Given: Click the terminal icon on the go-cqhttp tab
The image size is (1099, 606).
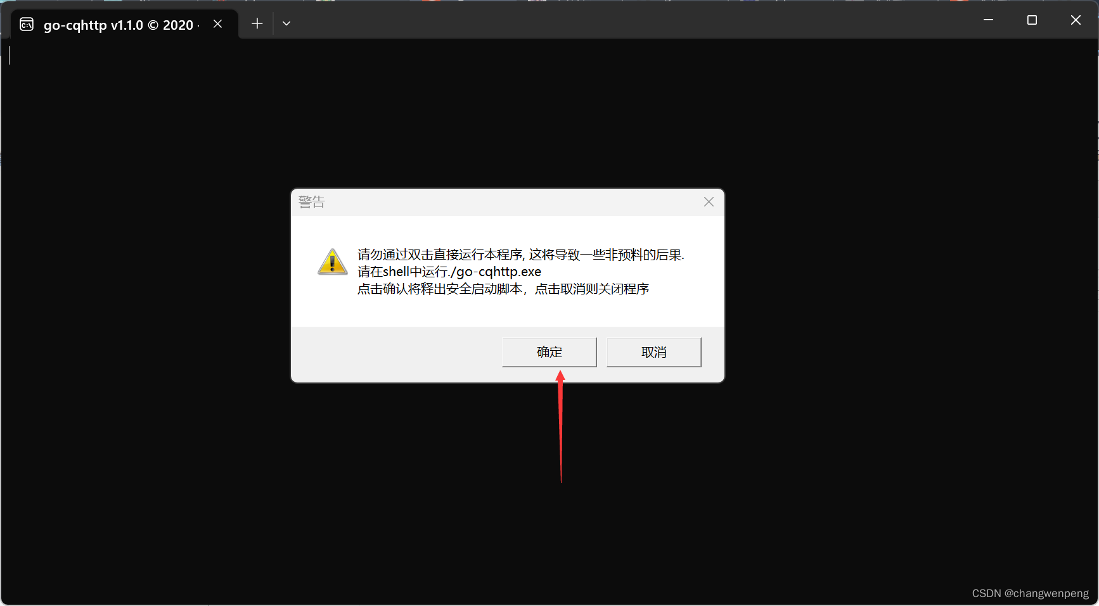Looking at the screenshot, I should coord(27,25).
